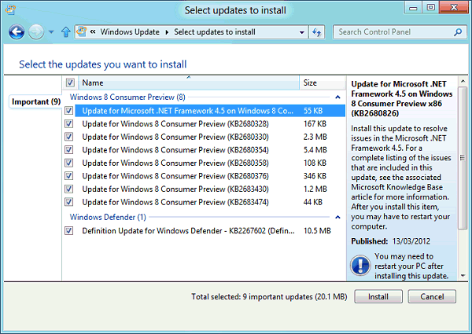Collapse the Windows 8 Consumer Preview group
472x334 pixels.
(337, 97)
